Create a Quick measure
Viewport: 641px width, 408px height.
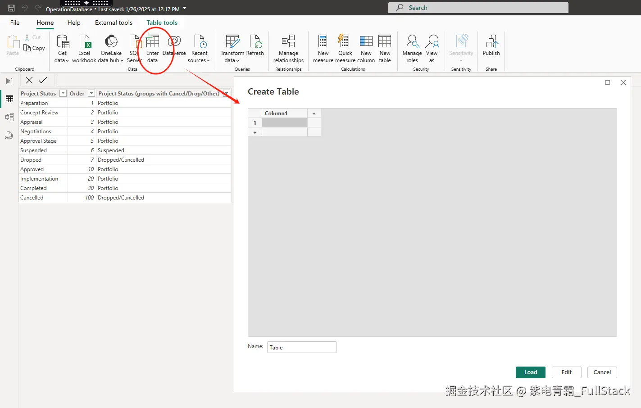point(345,48)
